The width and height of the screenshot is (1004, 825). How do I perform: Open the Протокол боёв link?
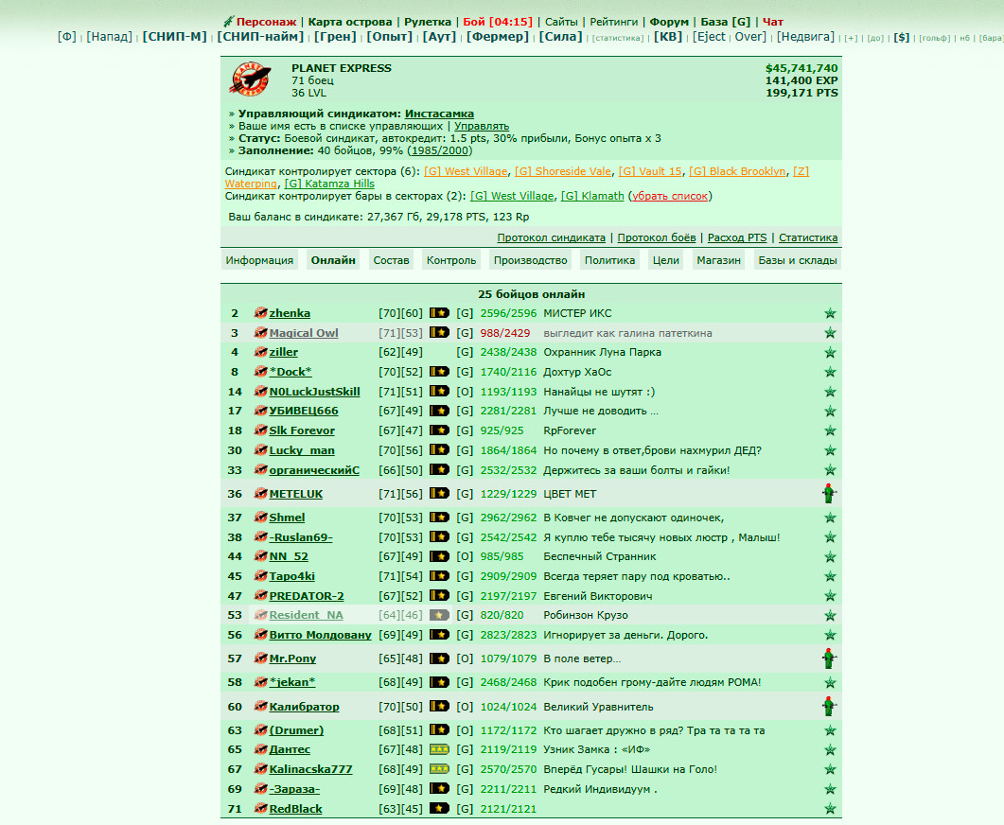(x=657, y=237)
